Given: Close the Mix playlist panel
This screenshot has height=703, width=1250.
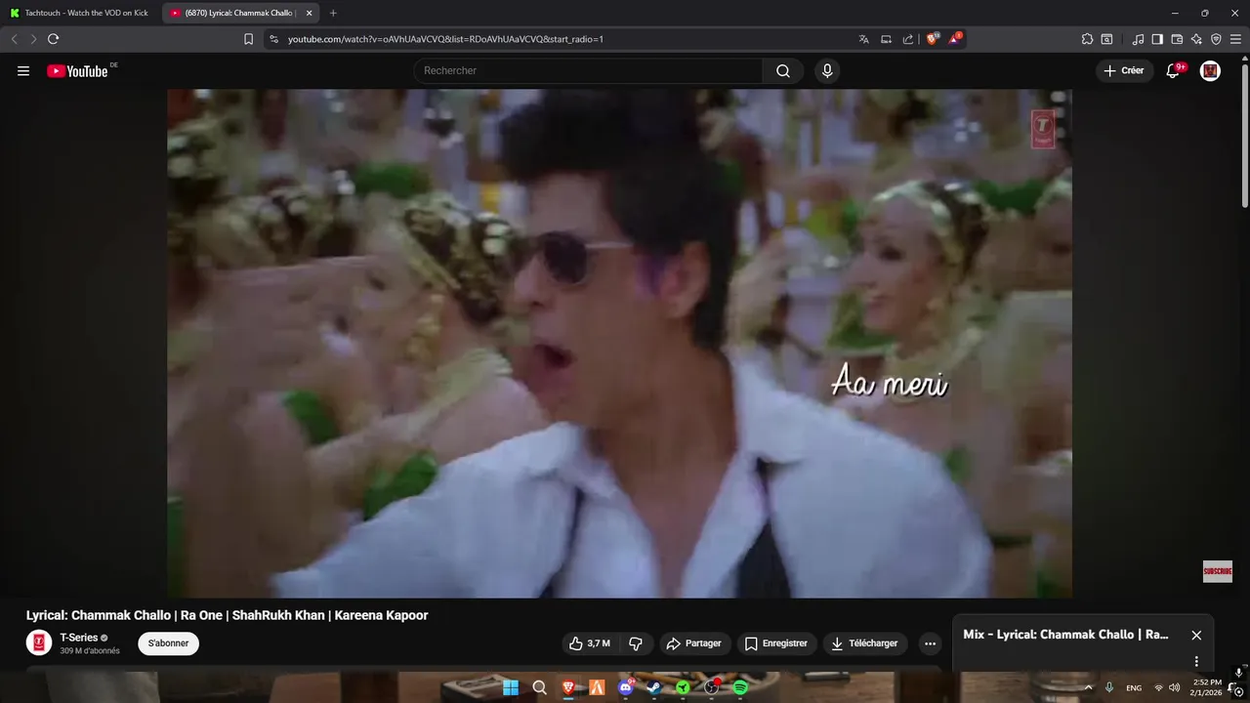Looking at the screenshot, I should click(x=1196, y=635).
